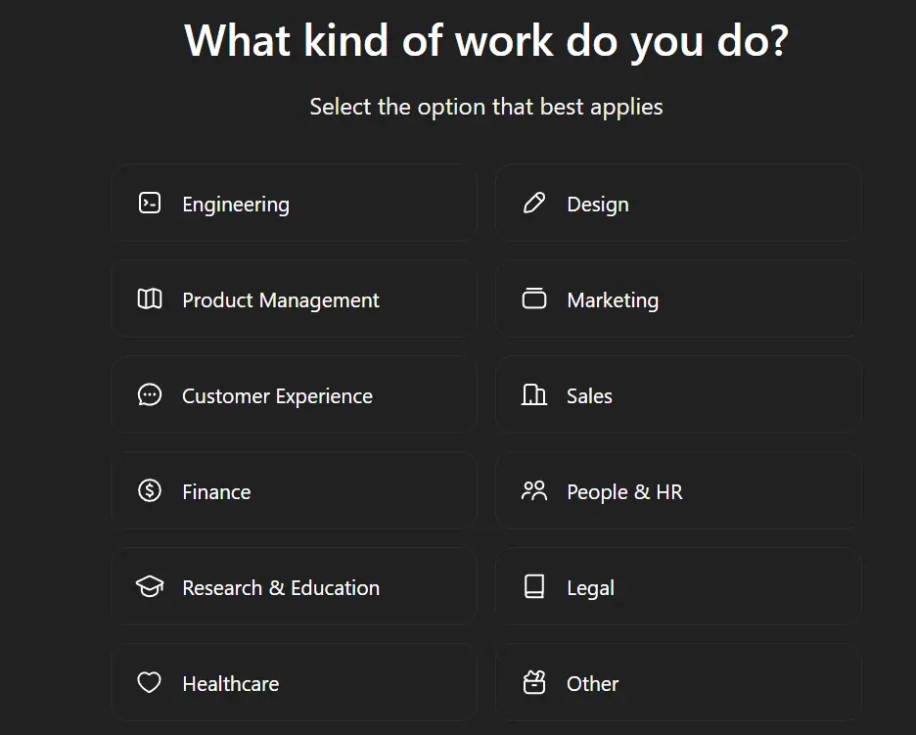Image resolution: width=916 pixels, height=735 pixels.
Task: Click the heart icon beside Healthcare
Action: tap(150, 682)
